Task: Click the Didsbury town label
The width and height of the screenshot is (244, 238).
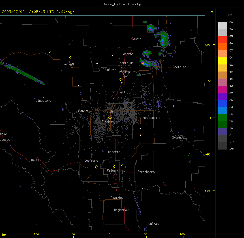Action: [x=108, y=122]
